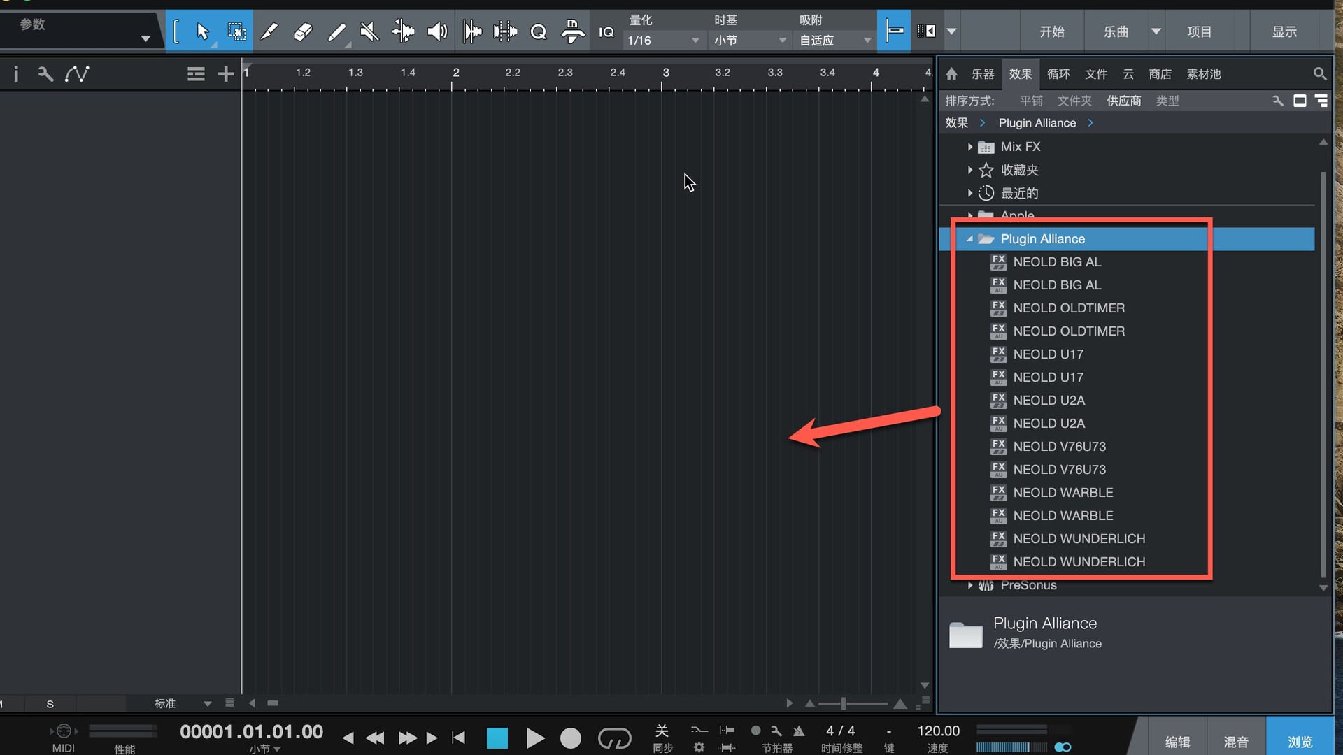This screenshot has width=1343, height=755.
Task: Toggle the IQ input quantize button
Action: (x=606, y=32)
